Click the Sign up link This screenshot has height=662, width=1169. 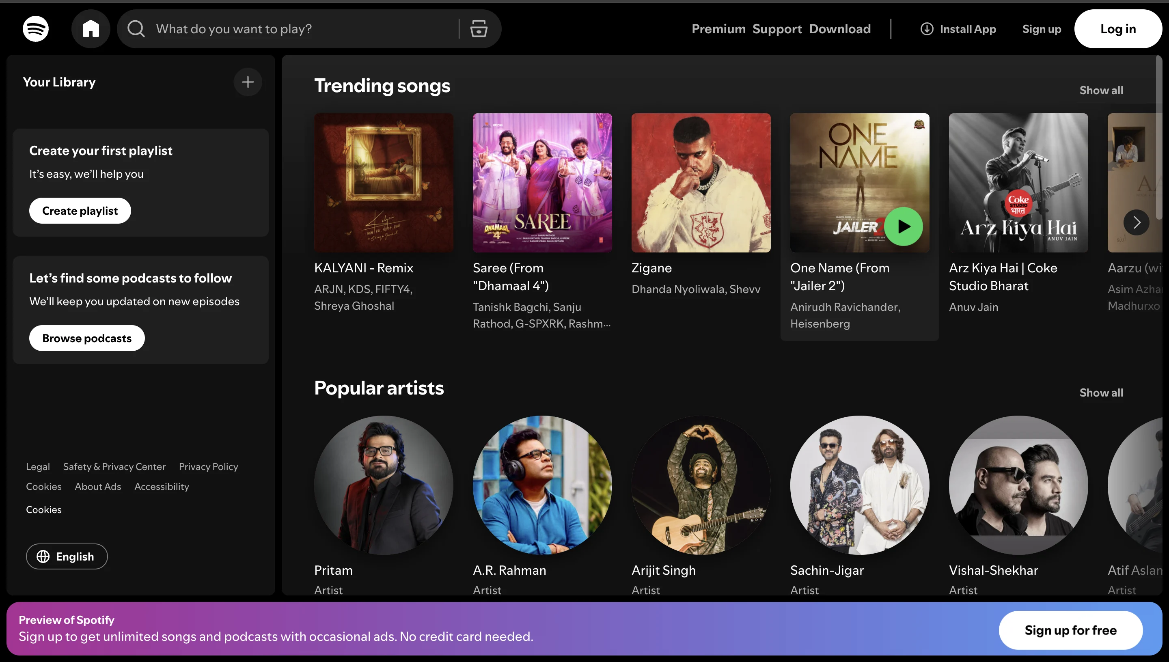click(x=1041, y=29)
